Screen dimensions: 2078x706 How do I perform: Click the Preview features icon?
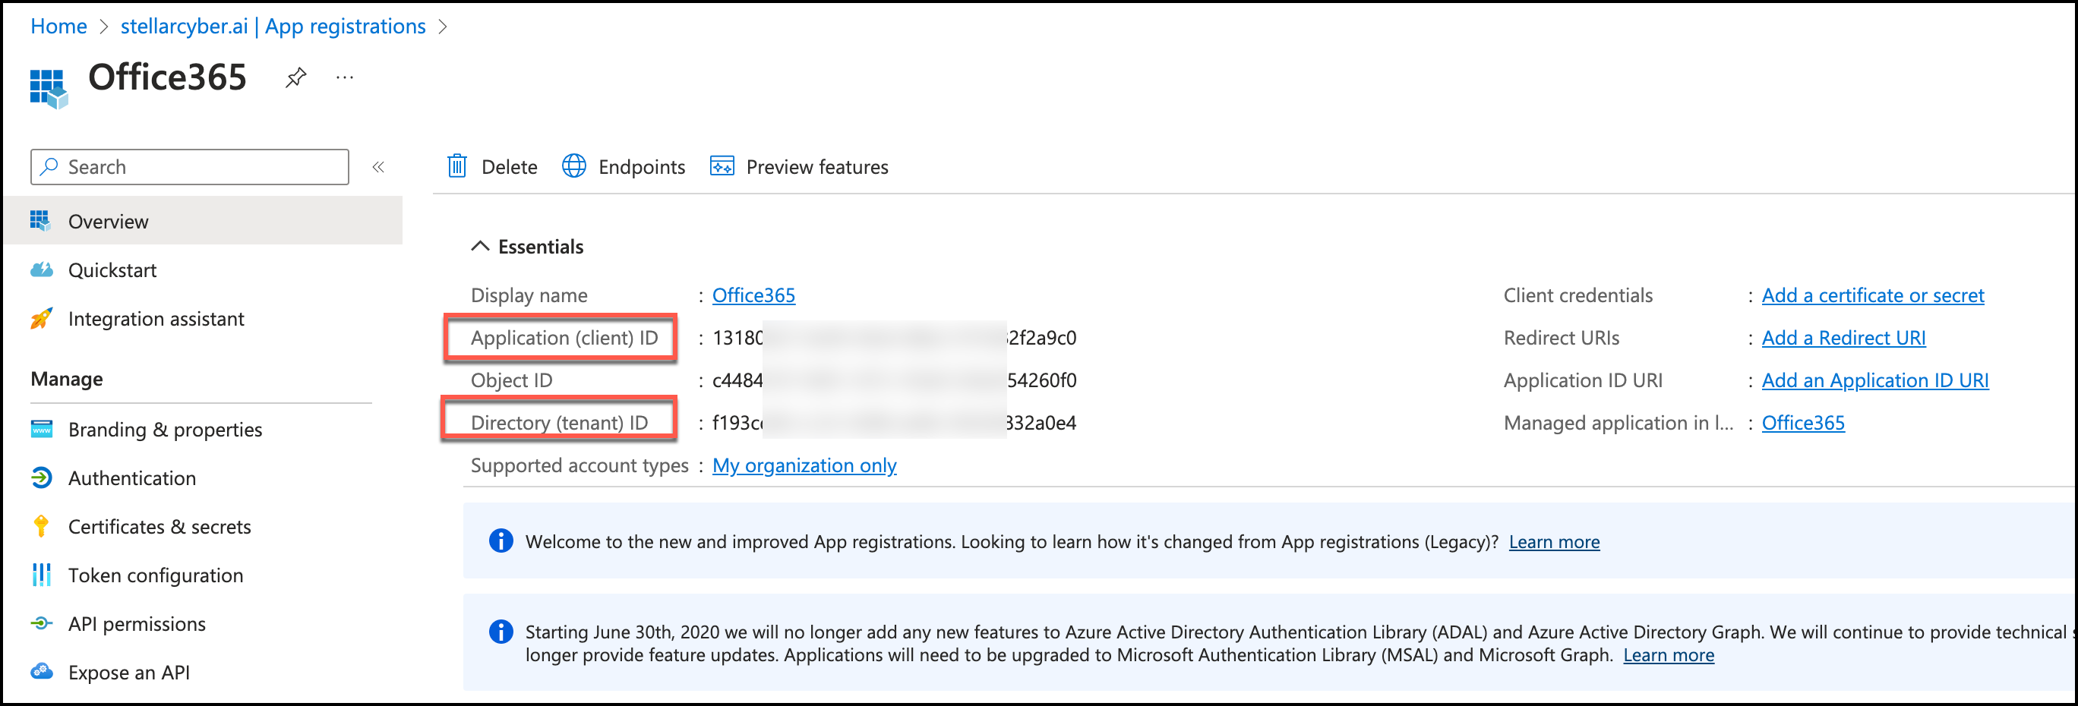point(722,166)
